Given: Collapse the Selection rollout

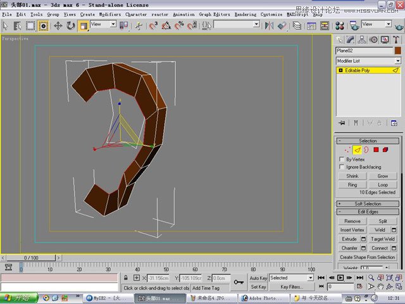Looking at the screenshot, I should click(368, 141).
